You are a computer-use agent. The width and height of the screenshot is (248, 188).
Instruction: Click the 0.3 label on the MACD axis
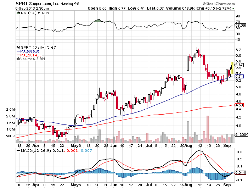point(239,152)
